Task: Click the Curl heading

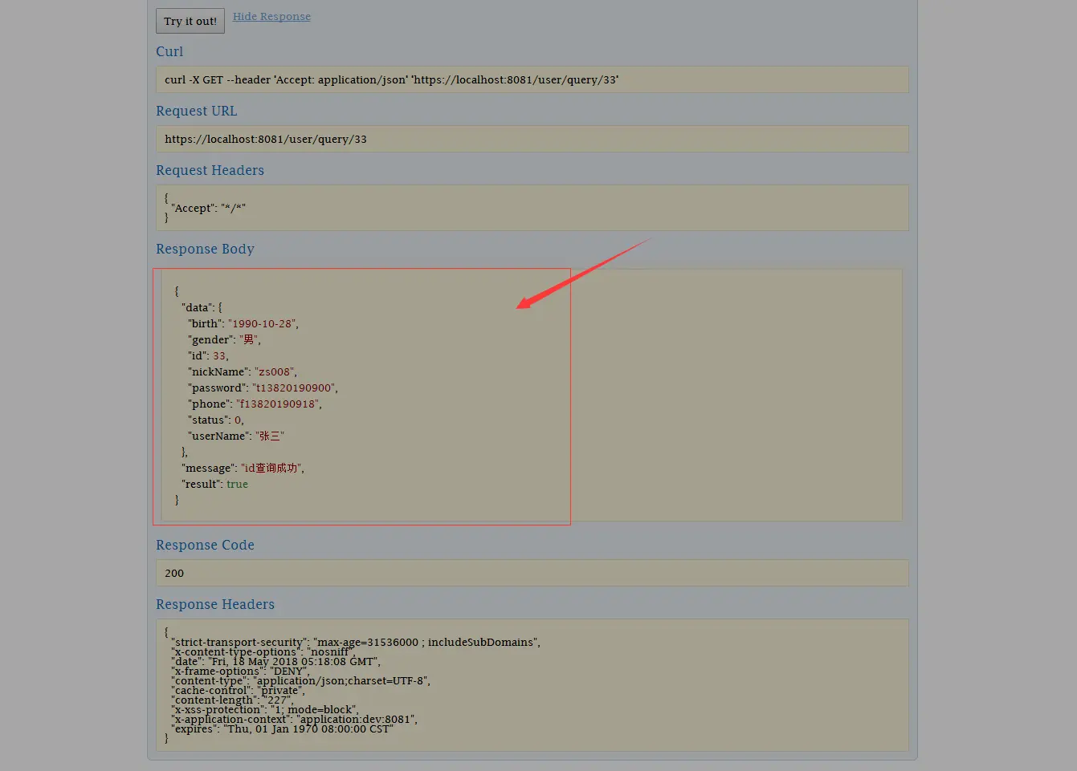Action: [x=169, y=51]
